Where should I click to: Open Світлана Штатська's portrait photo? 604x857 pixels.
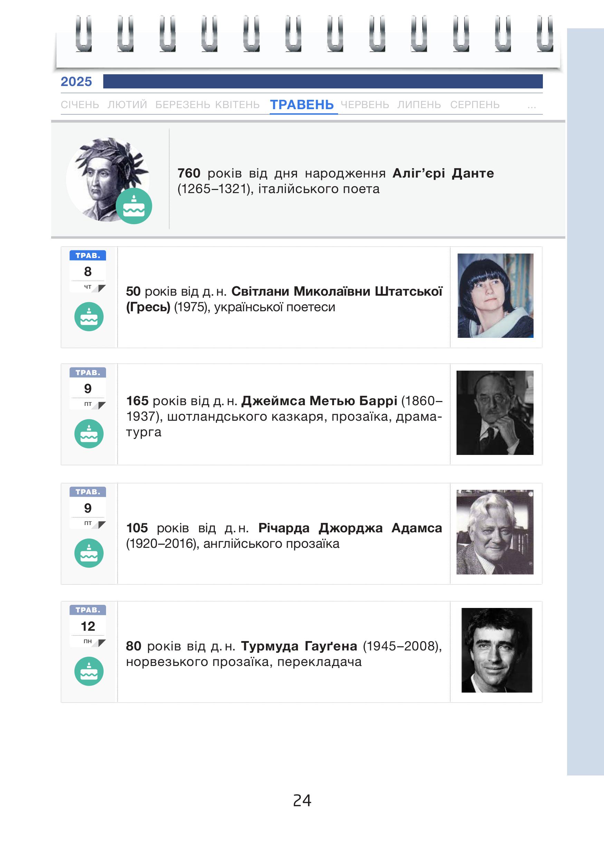pyautogui.click(x=495, y=296)
